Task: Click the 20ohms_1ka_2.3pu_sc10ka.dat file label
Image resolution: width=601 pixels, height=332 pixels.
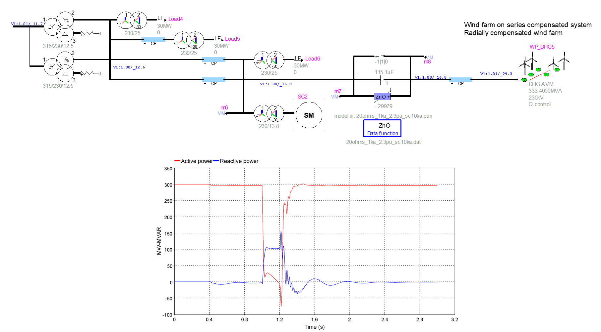Action: [x=383, y=142]
